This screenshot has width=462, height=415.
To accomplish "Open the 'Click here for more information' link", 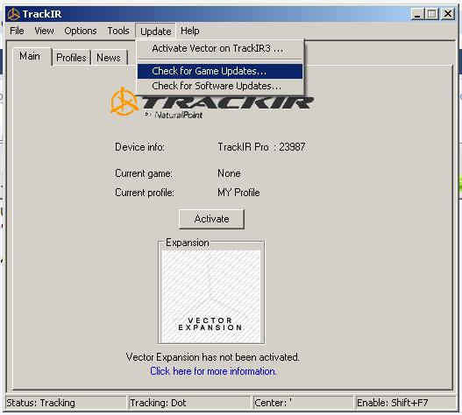I will pyautogui.click(x=213, y=371).
